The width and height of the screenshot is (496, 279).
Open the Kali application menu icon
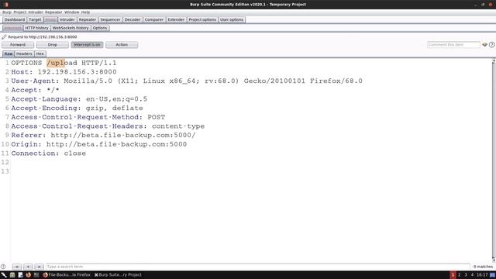click(x=4, y=275)
